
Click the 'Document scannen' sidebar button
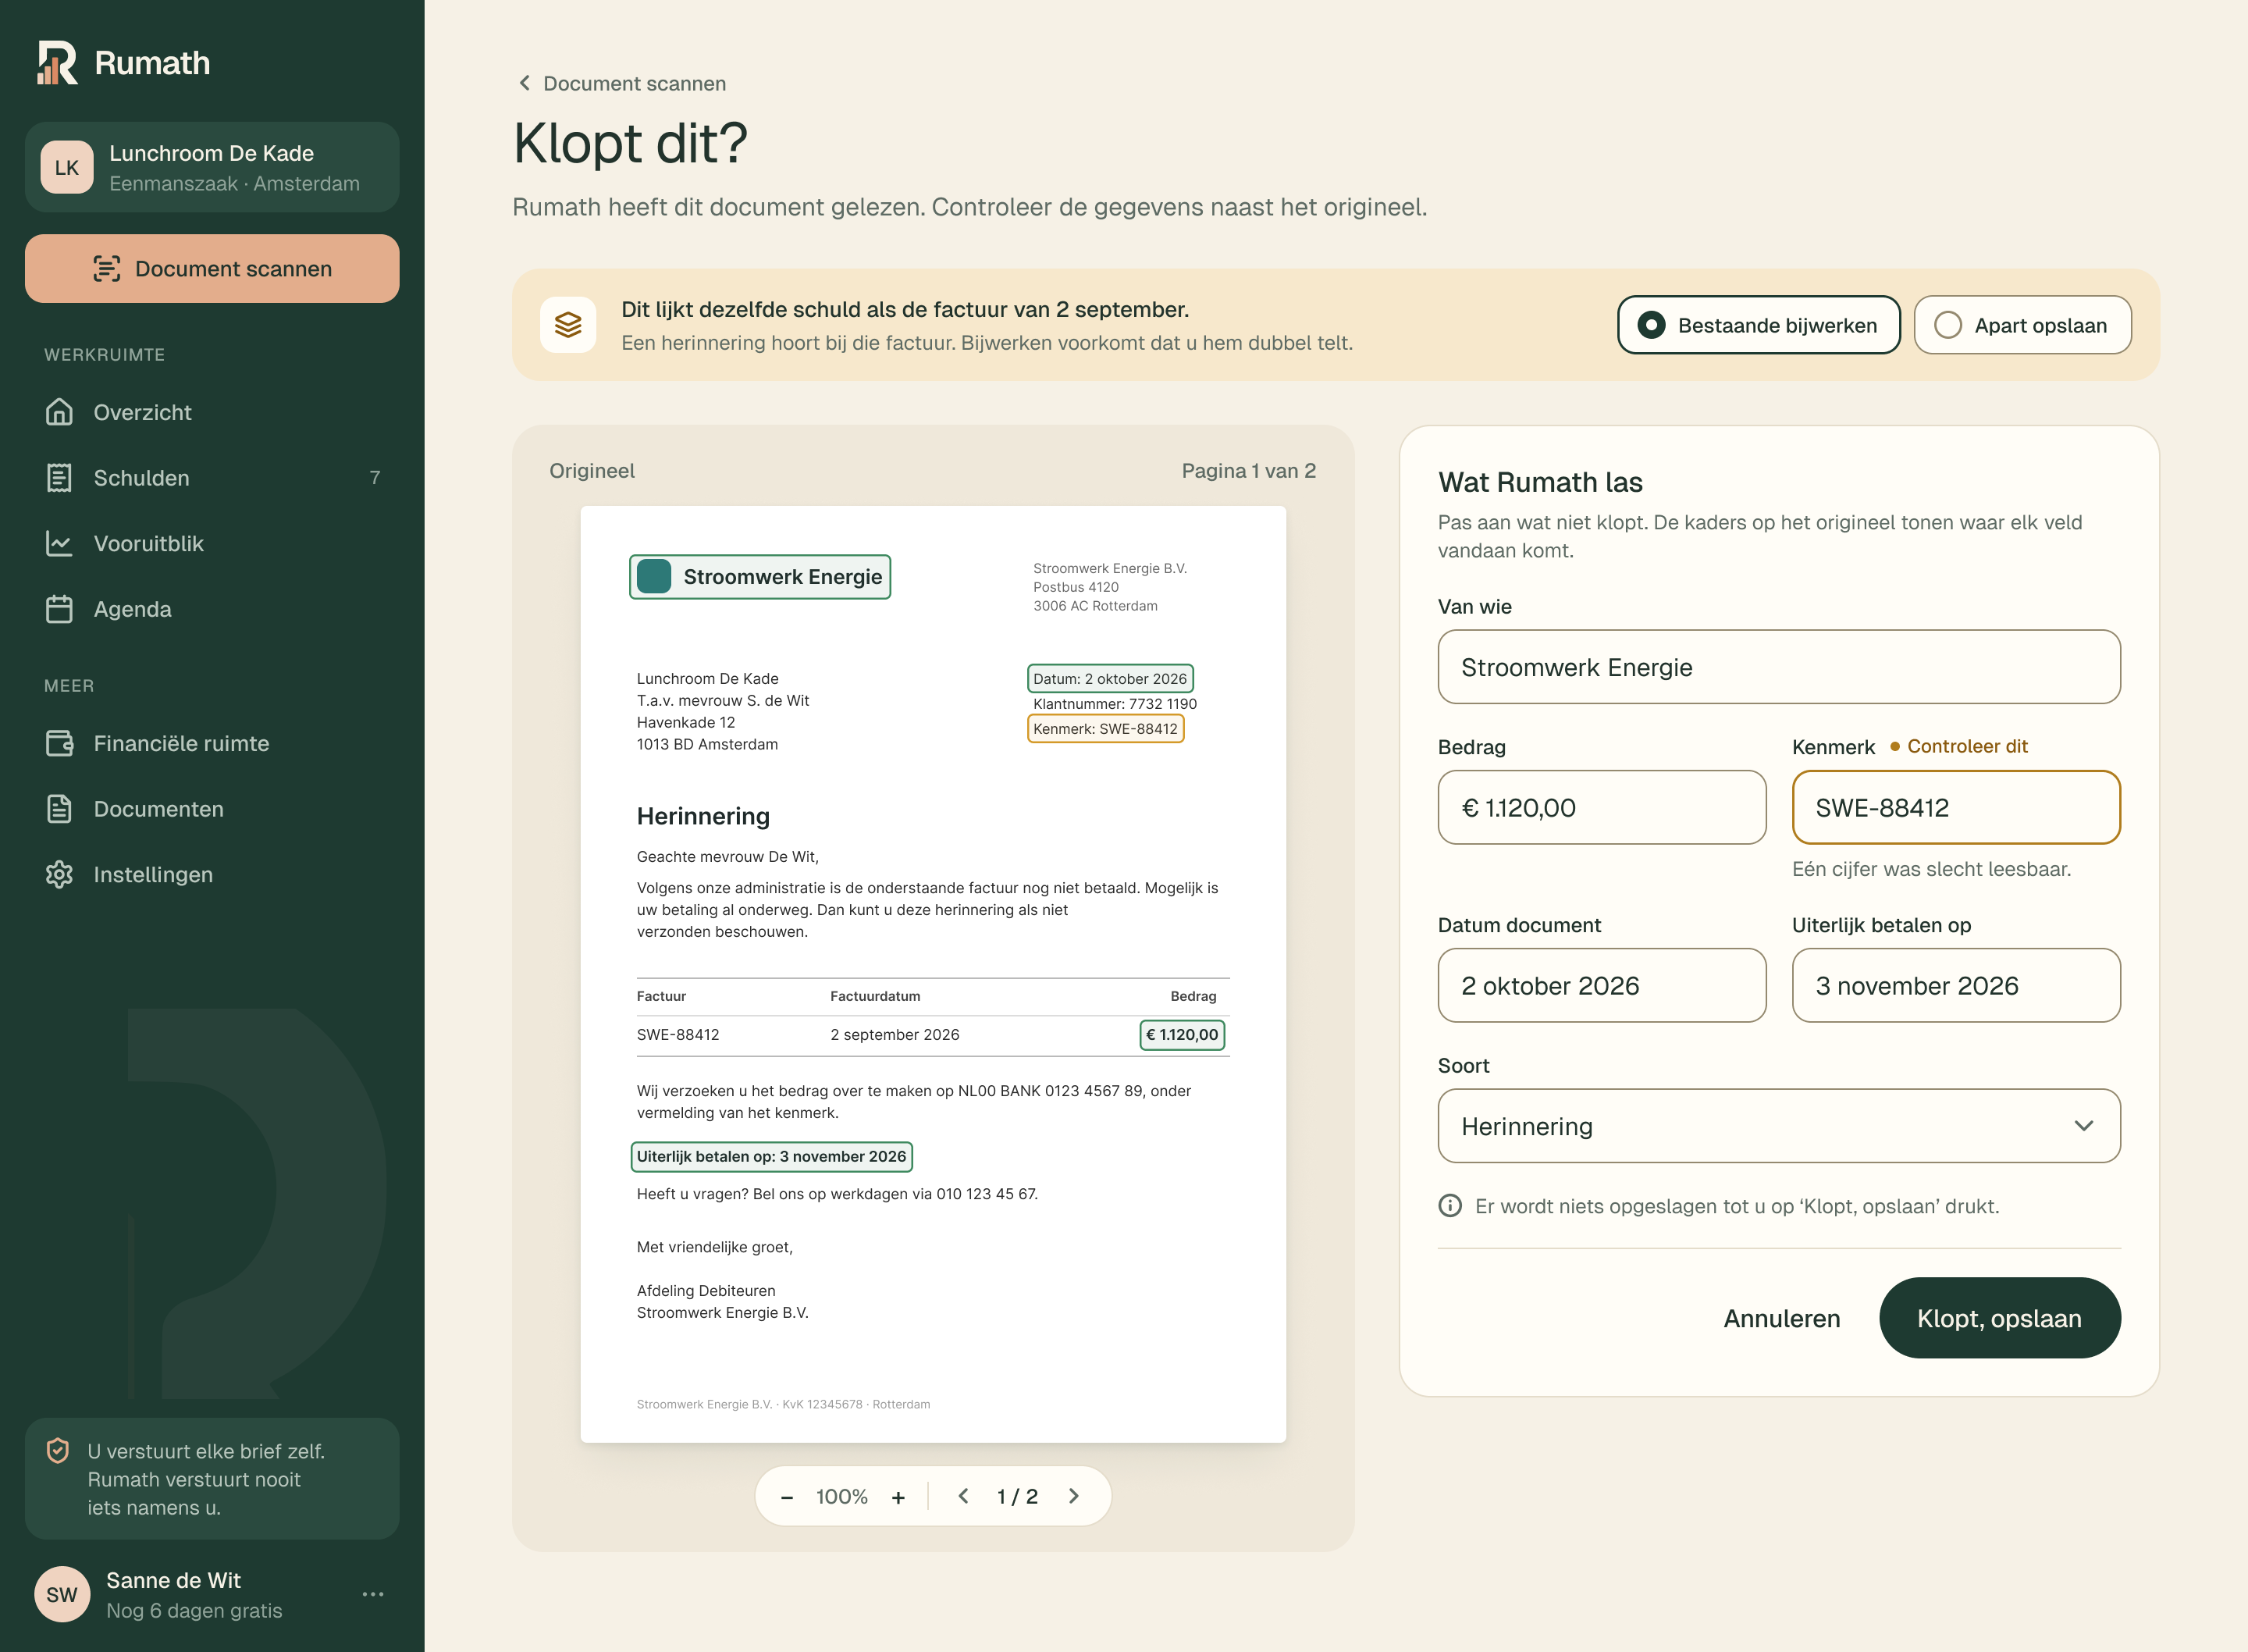click(212, 269)
